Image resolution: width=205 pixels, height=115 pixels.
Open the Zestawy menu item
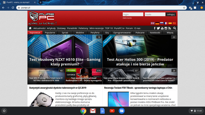[61, 28]
